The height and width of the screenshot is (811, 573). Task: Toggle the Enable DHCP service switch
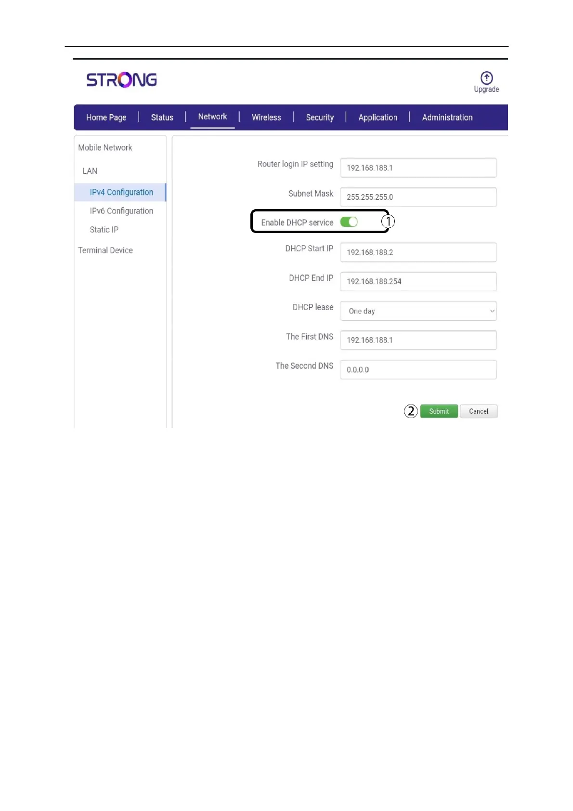point(349,222)
